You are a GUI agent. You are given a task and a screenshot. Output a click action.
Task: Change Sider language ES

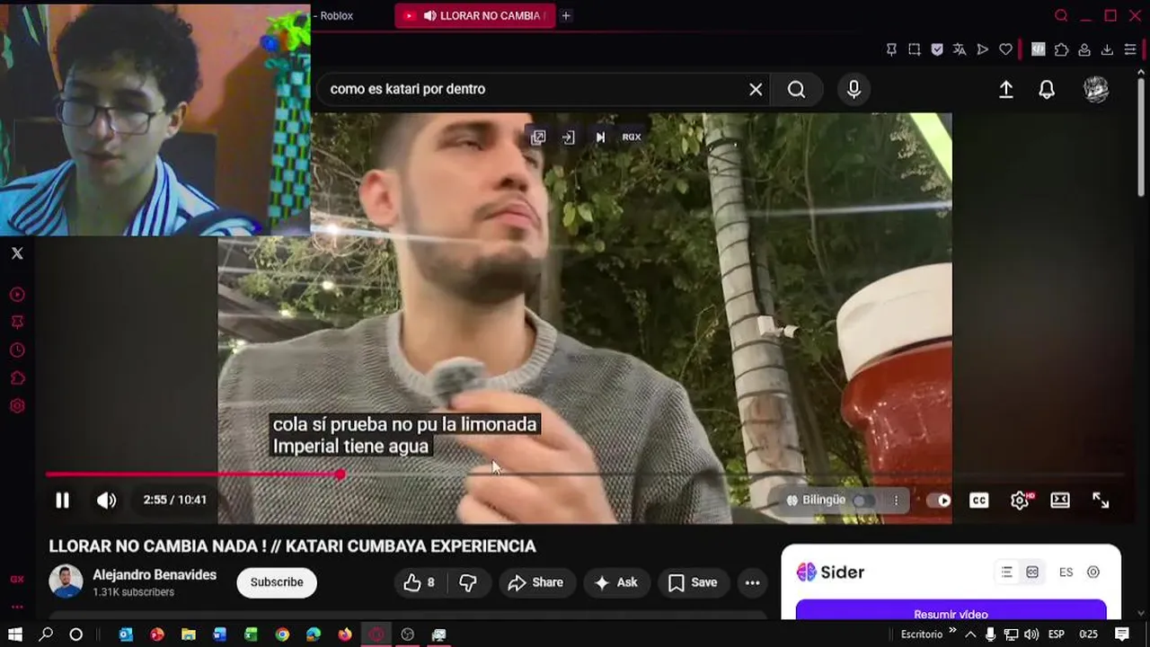pyautogui.click(x=1066, y=572)
